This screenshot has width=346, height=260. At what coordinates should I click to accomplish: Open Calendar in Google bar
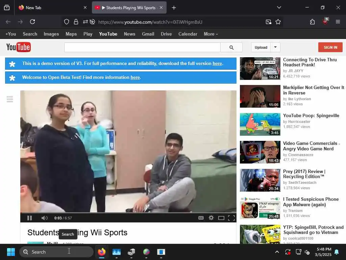pos(188,34)
